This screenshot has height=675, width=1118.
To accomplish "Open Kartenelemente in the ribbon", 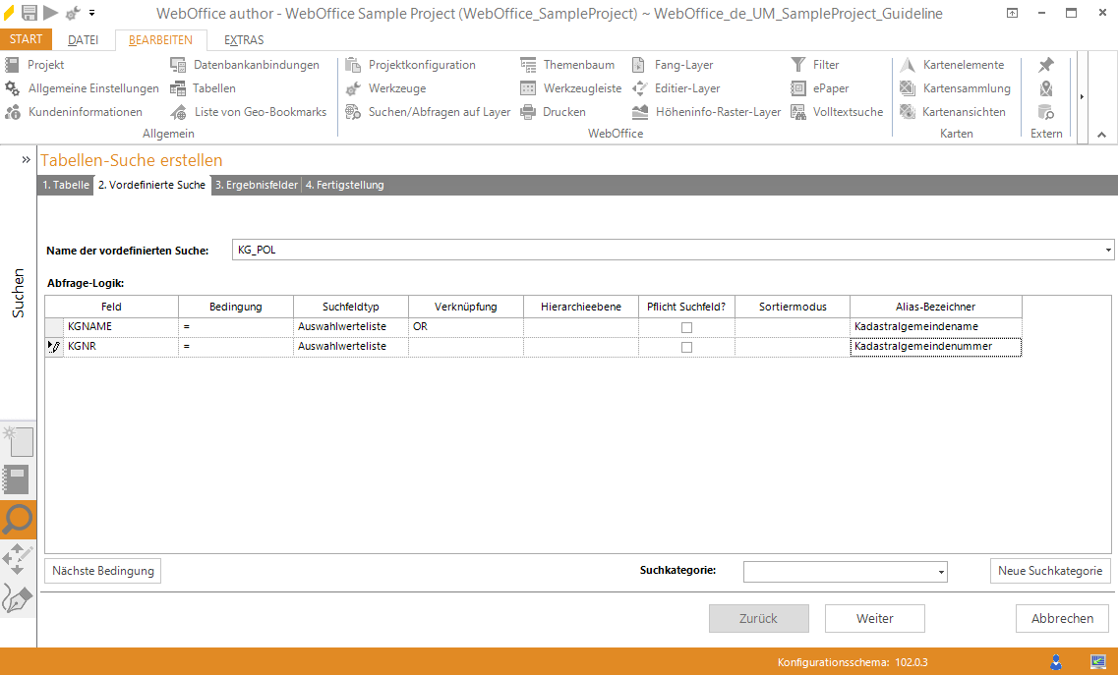I will pos(908,65).
